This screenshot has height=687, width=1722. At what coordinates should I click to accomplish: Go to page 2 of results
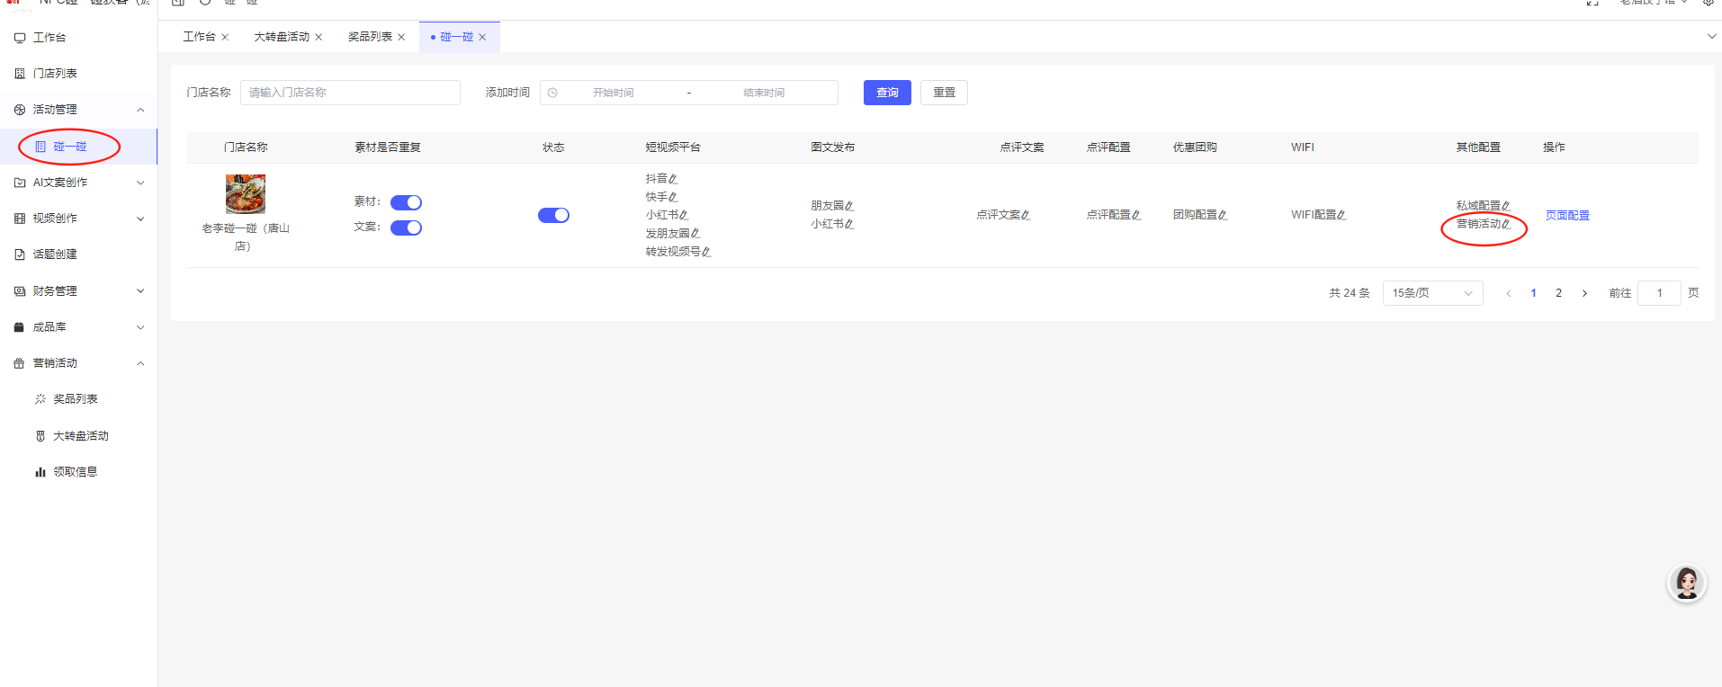pyautogui.click(x=1558, y=293)
